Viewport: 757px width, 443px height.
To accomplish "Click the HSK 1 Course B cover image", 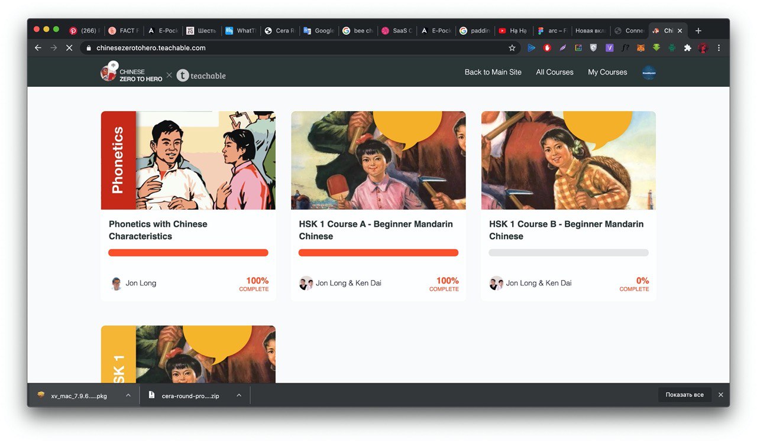I will click(568, 160).
